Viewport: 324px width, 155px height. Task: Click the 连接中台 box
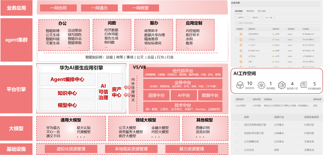156,95
